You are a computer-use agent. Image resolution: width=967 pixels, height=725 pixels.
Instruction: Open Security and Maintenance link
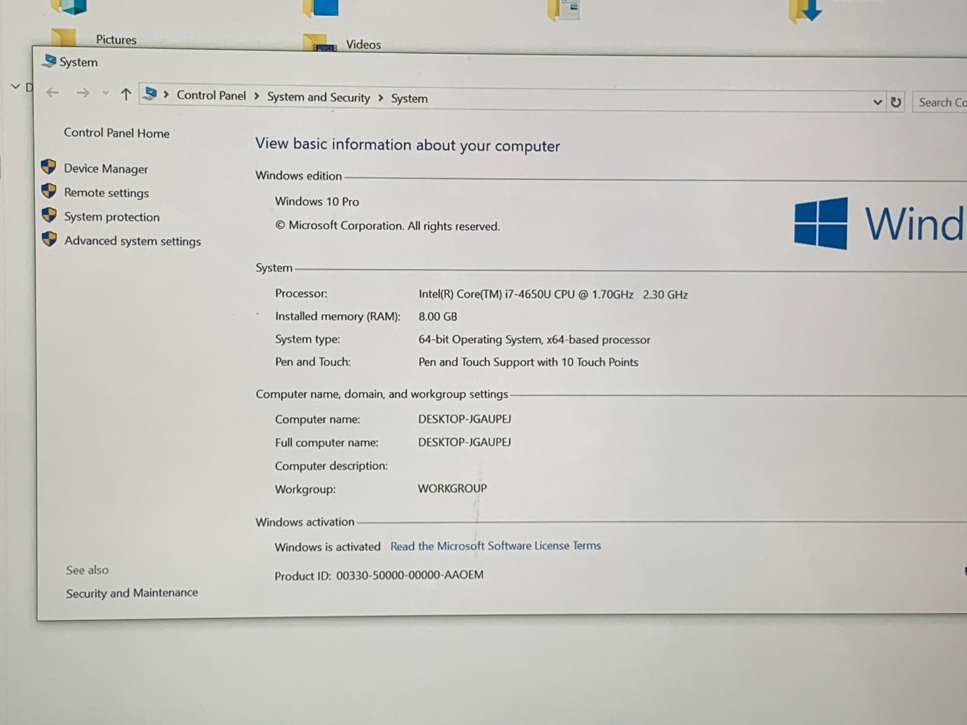click(x=132, y=593)
